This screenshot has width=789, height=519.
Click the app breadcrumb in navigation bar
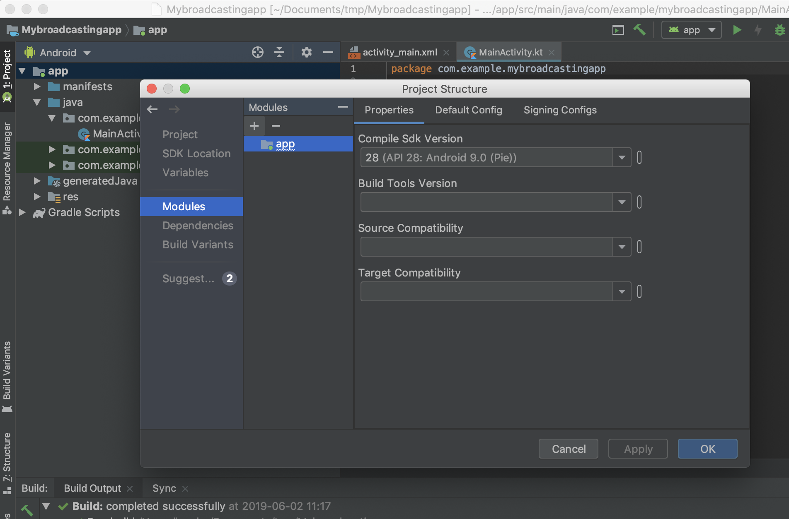(151, 30)
